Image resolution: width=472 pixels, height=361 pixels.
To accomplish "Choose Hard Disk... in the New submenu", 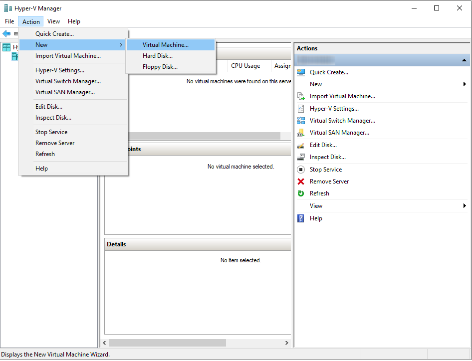I will coord(158,56).
